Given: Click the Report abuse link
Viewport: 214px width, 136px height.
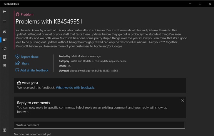Looking at the screenshot, I should coord(29,57).
